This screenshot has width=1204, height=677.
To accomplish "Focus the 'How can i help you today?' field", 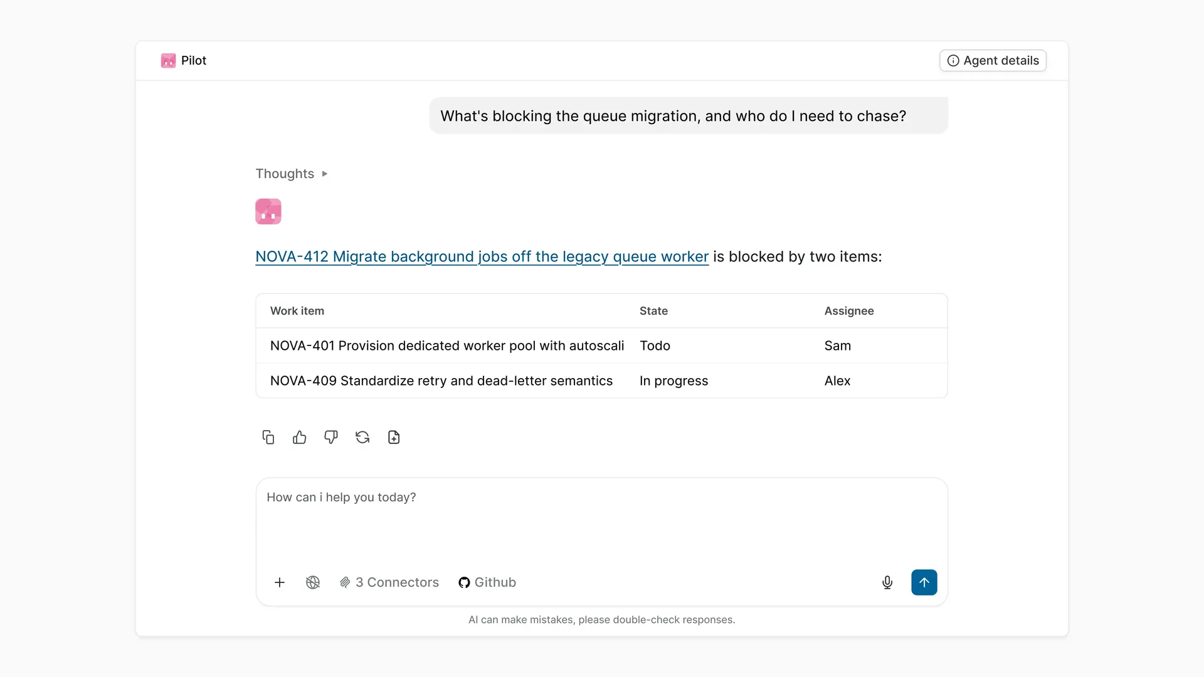I will 601,520.
